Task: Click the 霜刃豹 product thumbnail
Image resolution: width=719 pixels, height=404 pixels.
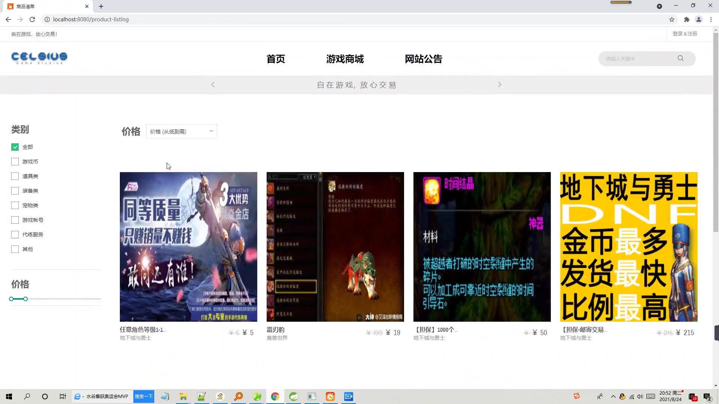Action: coord(335,247)
